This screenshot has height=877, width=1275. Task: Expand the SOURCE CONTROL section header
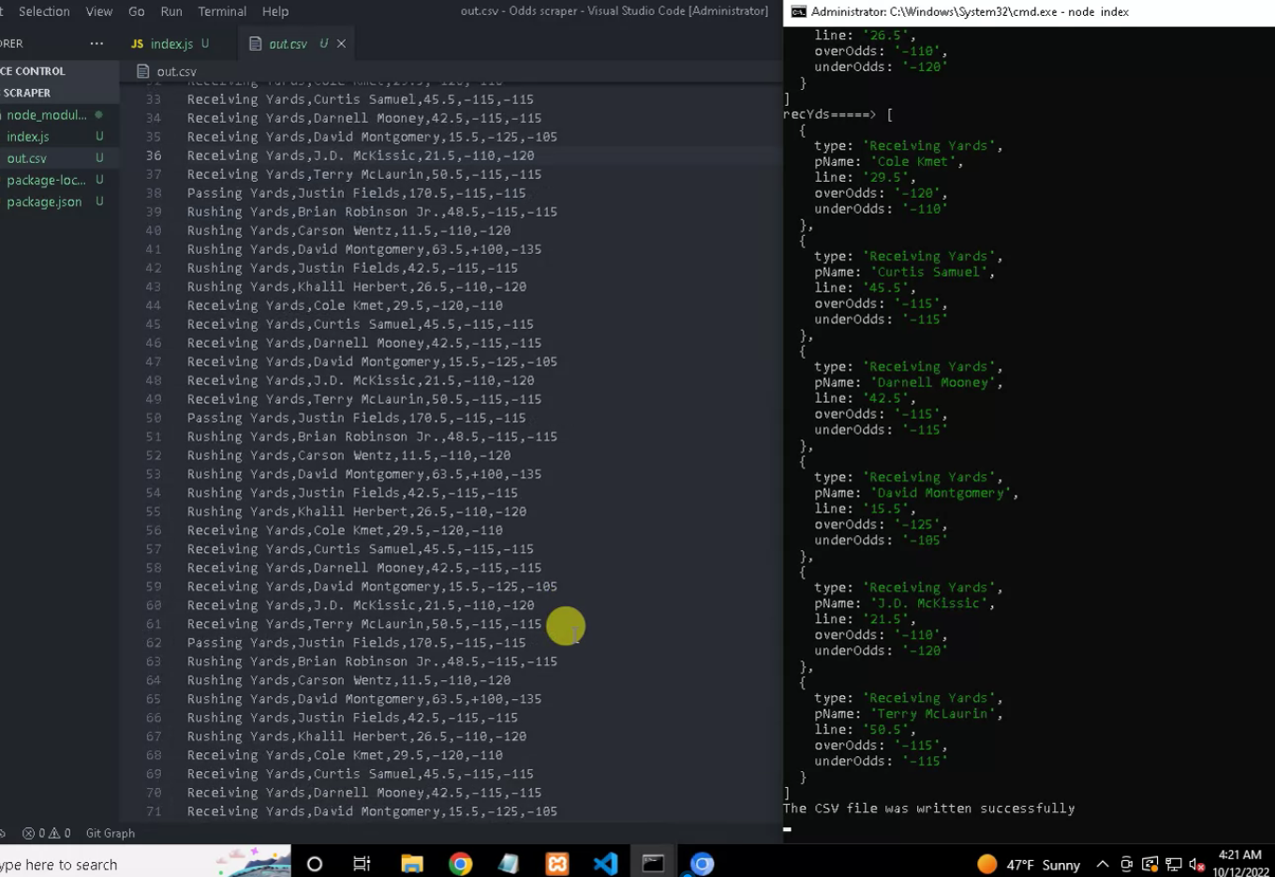33,71
